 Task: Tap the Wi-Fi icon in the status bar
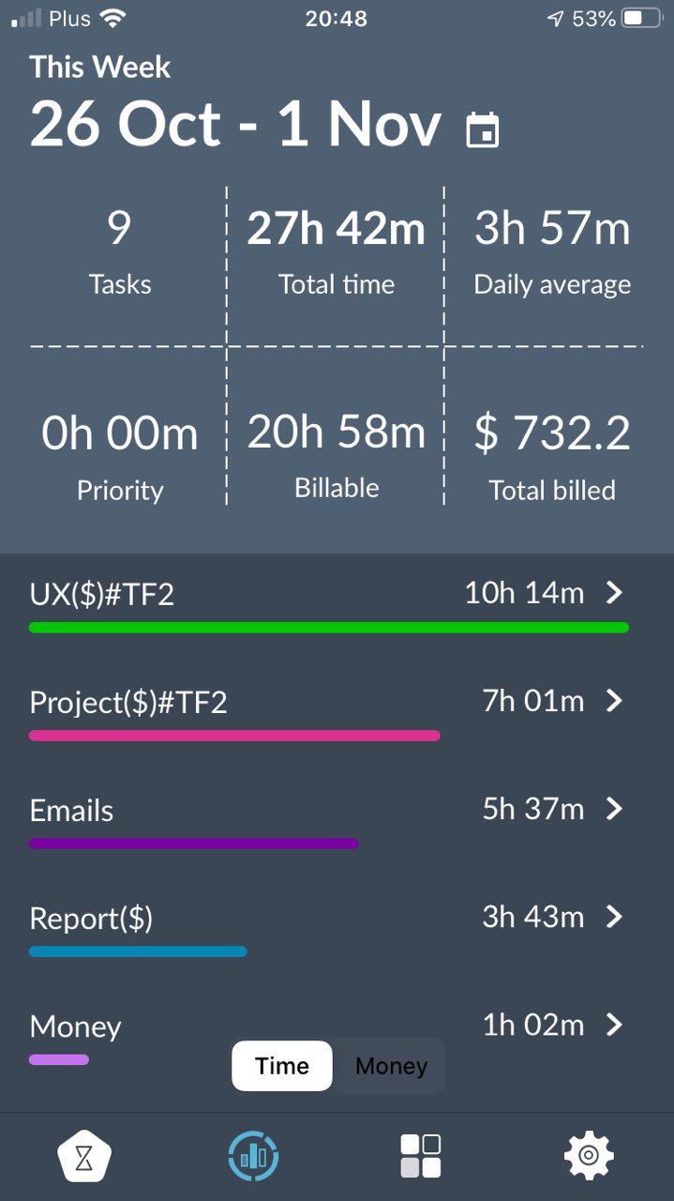click(112, 17)
